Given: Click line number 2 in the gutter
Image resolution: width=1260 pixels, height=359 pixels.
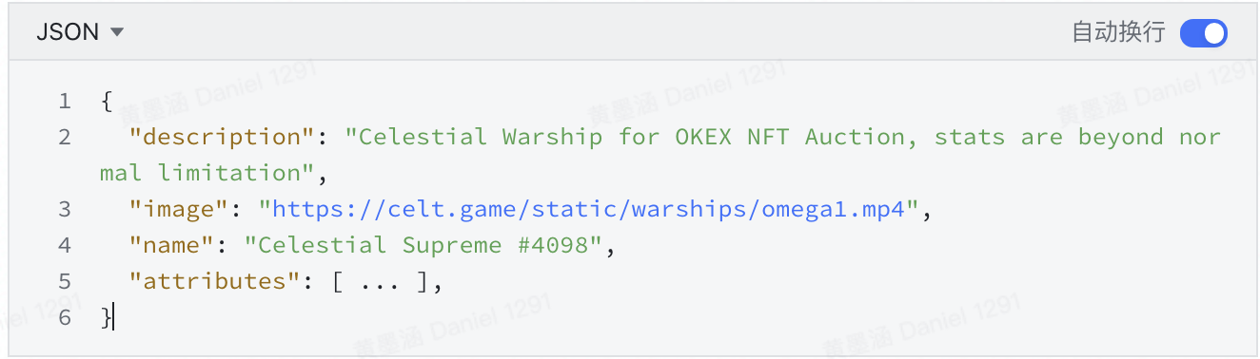Looking at the screenshot, I should [64, 137].
